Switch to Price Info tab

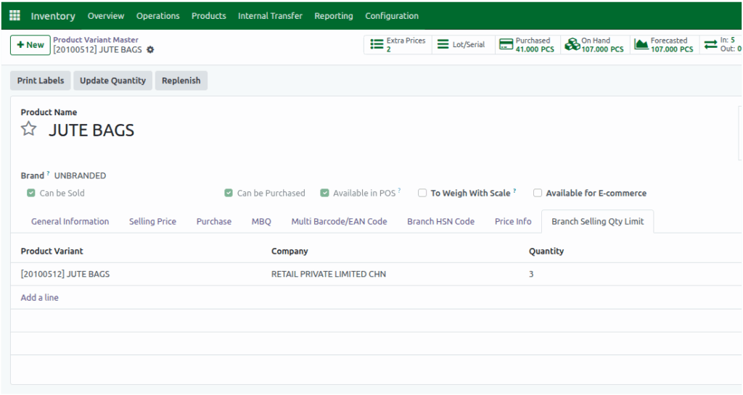pos(513,221)
